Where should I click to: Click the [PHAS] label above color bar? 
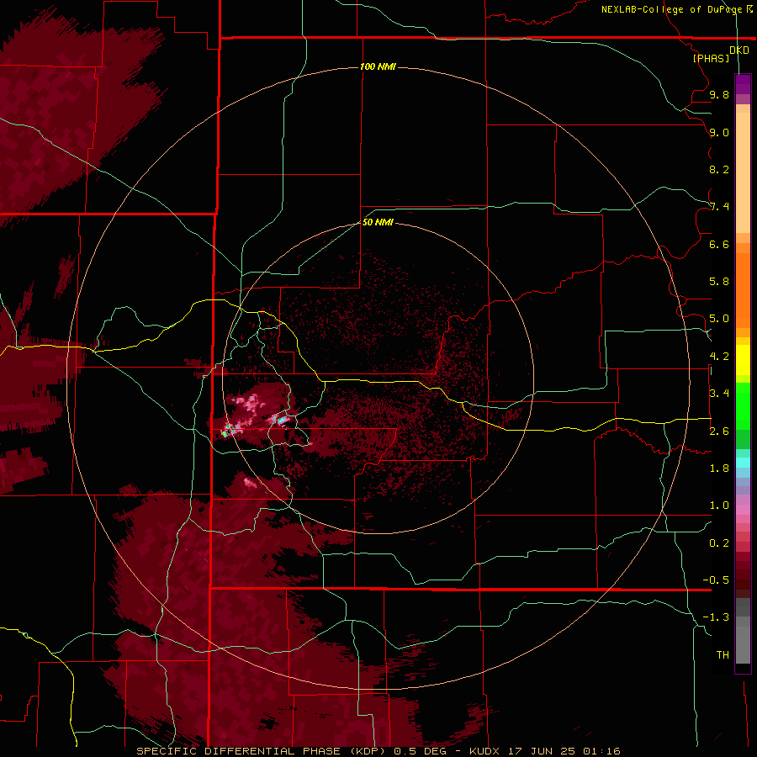tap(711, 58)
